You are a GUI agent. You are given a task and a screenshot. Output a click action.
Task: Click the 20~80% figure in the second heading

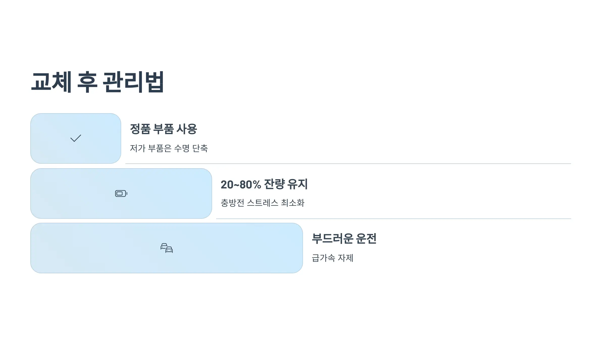(241, 184)
